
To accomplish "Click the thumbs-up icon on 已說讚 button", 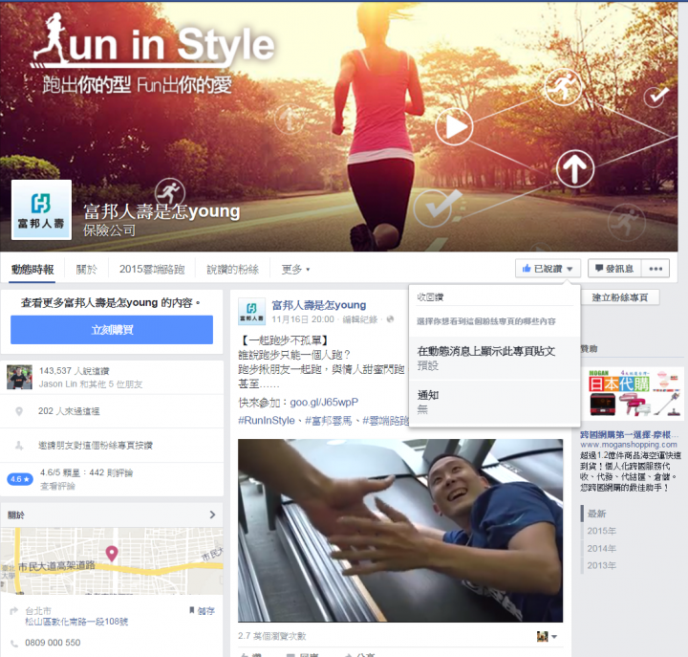I will click(x=527, y=268).
